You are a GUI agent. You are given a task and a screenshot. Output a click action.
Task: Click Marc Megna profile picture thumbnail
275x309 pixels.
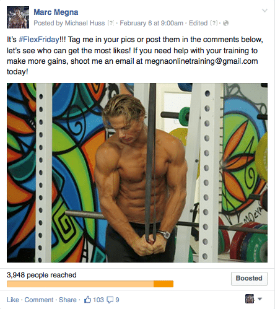click(18, 17)
